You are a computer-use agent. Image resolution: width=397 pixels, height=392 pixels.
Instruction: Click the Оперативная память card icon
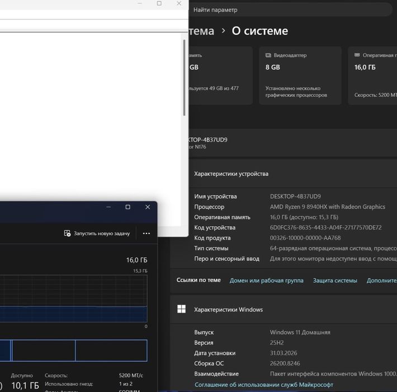click(x=357, y=55)
